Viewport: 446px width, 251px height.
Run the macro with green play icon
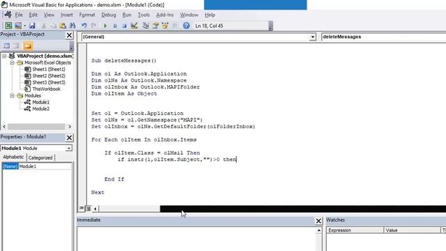105,26
